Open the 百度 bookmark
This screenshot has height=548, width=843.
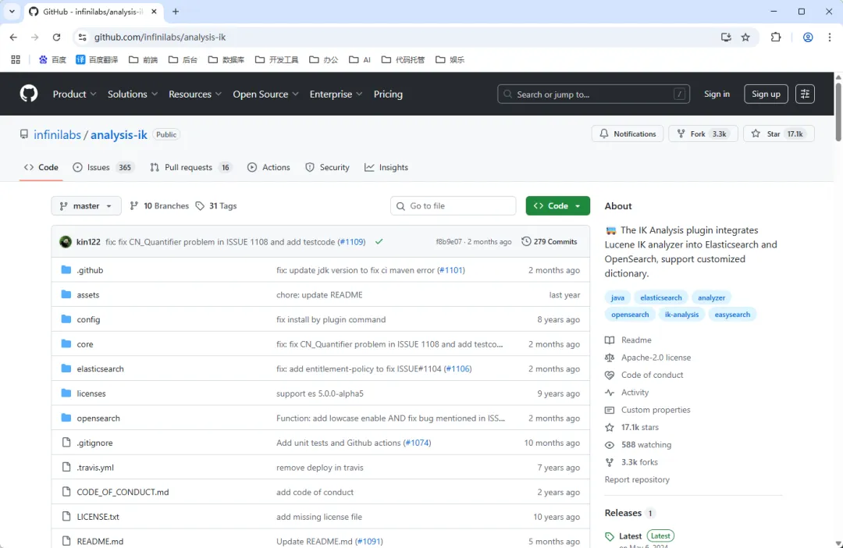click(52, 59)
